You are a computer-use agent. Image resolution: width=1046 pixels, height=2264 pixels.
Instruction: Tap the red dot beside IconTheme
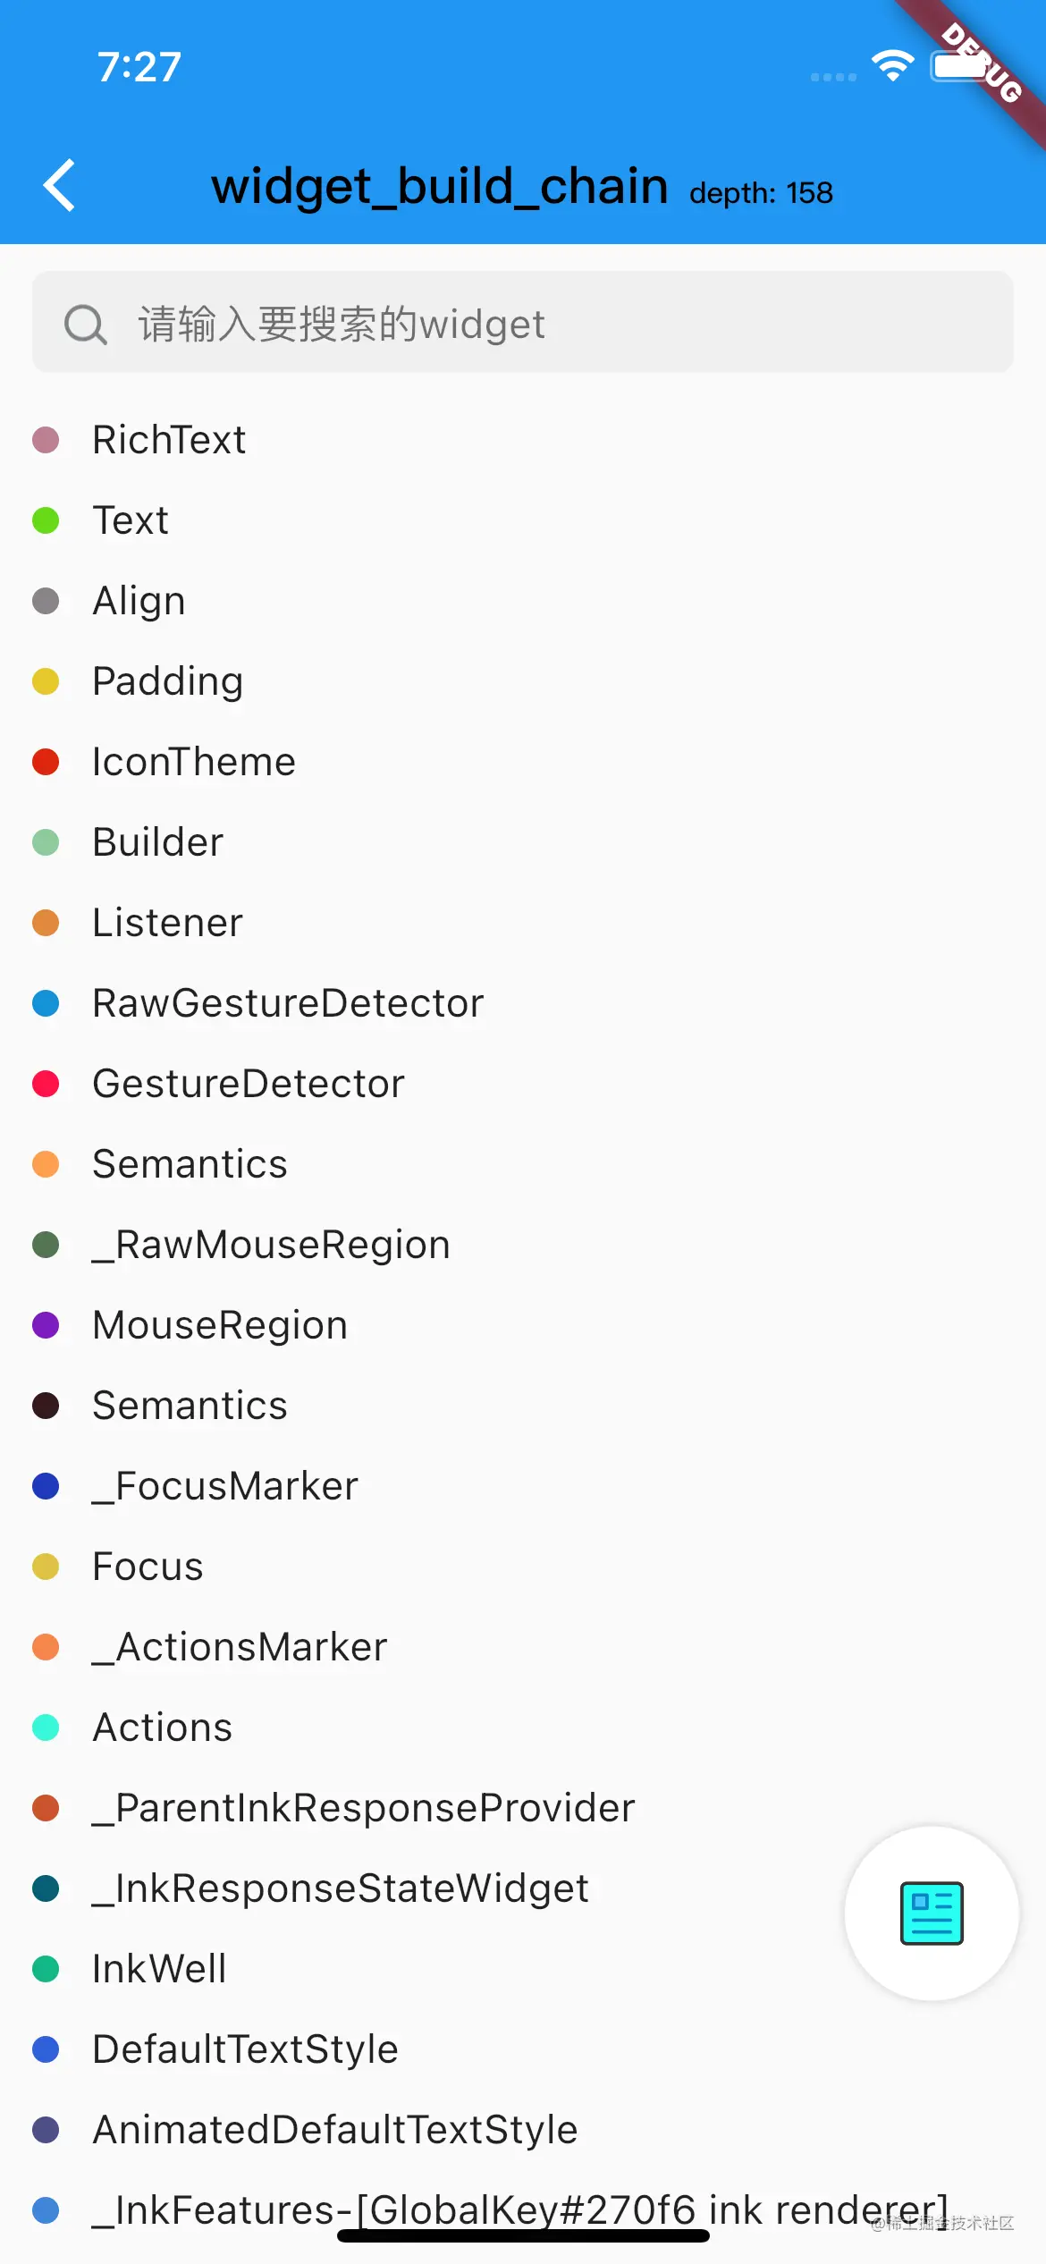[x=46, y=762]
